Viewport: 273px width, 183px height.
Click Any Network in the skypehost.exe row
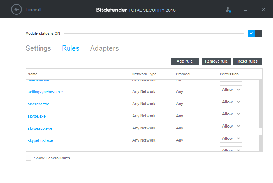(x=144, y=140)
